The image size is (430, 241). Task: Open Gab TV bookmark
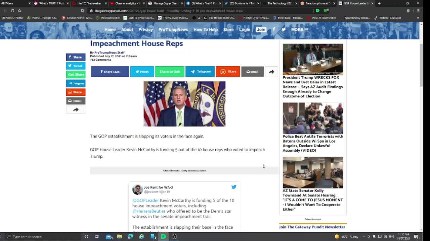click(139, 18)
